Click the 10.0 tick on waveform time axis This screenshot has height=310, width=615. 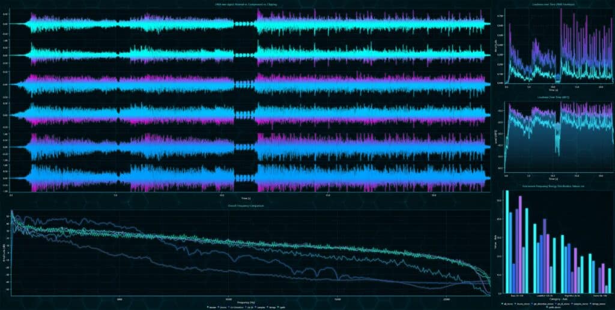pos(222,194)
